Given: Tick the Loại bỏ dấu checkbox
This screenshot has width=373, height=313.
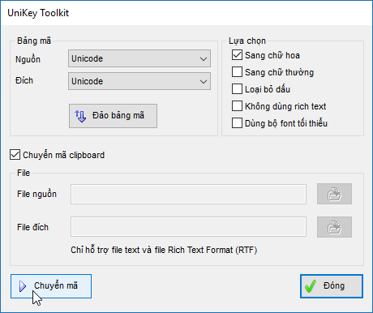Looking at the screenshot, I should point(237,89).
